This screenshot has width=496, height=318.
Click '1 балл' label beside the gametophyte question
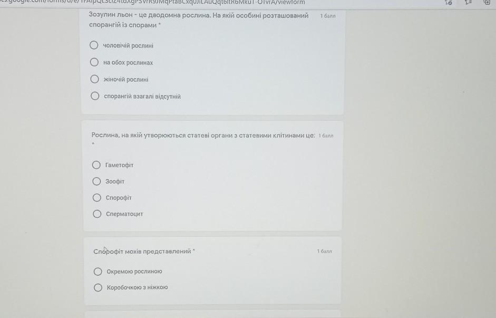(326, 136)
